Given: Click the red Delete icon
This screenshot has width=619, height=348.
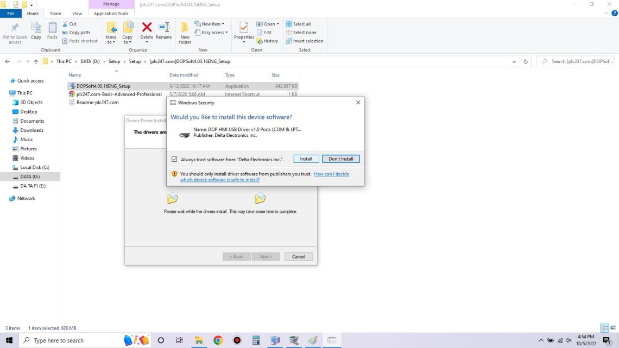Looking at the screenshot, I should click(x=147, y=27).
